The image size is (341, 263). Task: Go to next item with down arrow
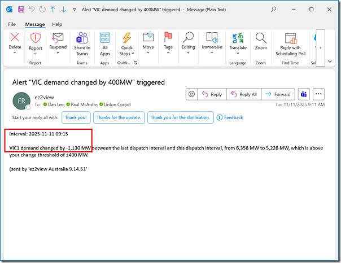pos(63,10)
